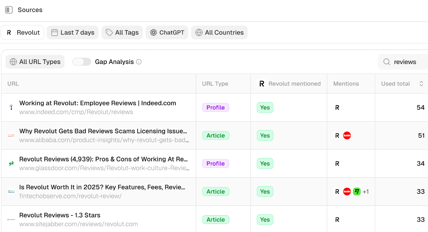Open the Last 7 days date filter
Screen dimensions: 428x232
pos(72,33)
